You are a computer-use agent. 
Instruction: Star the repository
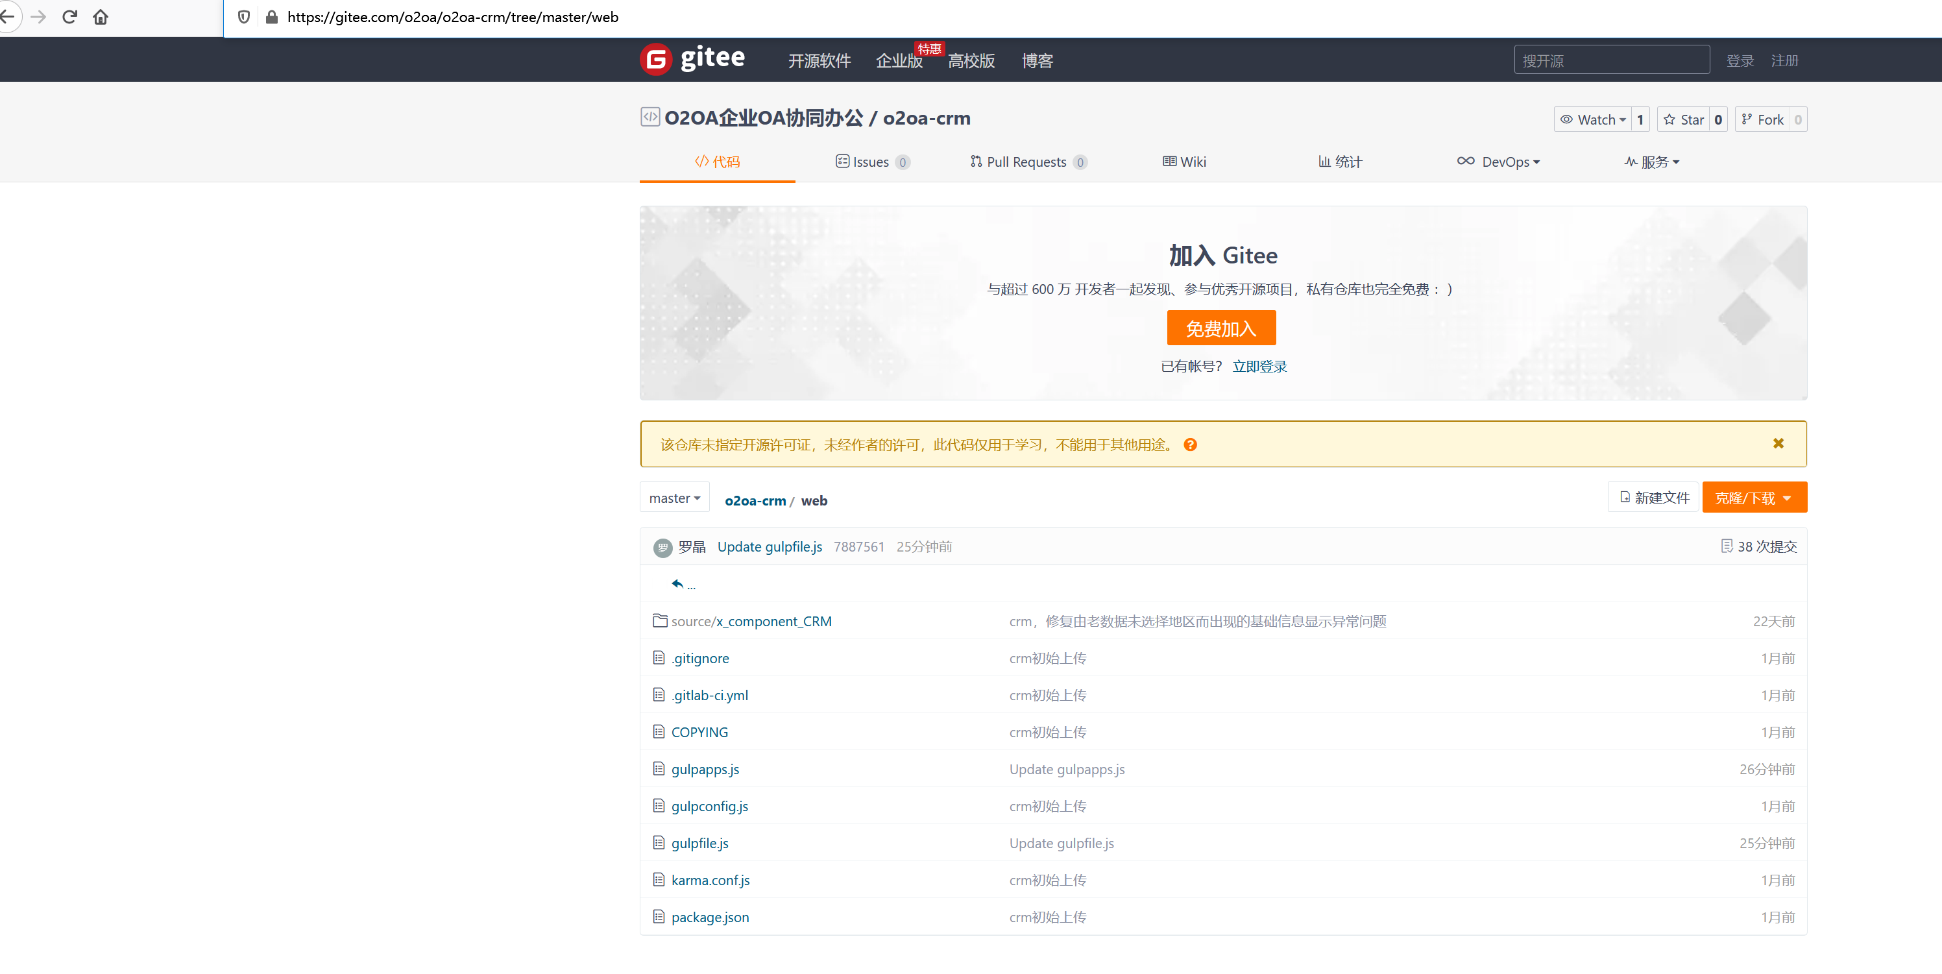pos(1683,119)
